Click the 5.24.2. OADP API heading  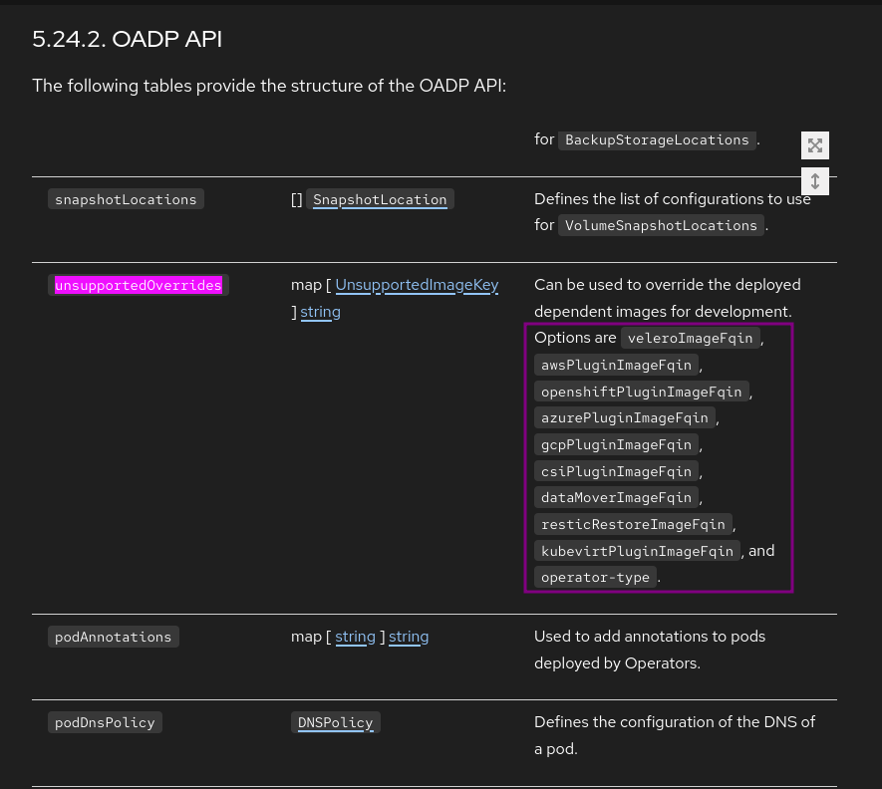point(128,40)
